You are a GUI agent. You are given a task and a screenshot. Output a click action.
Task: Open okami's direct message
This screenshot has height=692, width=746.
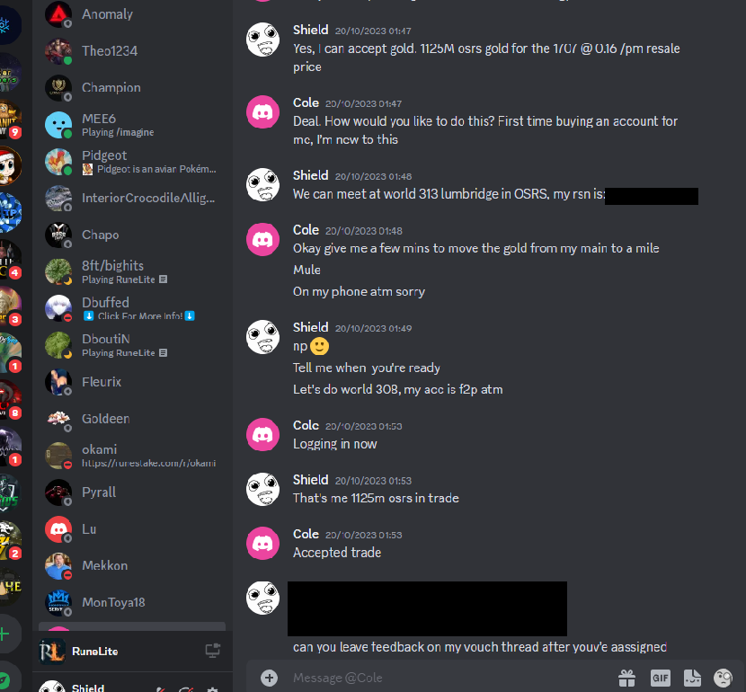coord(132,455)
